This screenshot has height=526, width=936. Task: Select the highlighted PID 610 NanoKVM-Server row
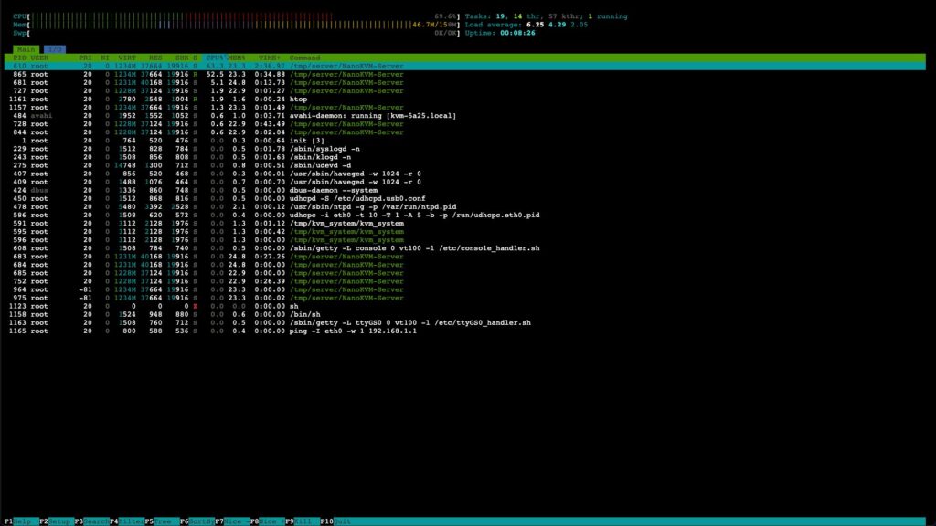pyautogui.click(x=465, y=66)
